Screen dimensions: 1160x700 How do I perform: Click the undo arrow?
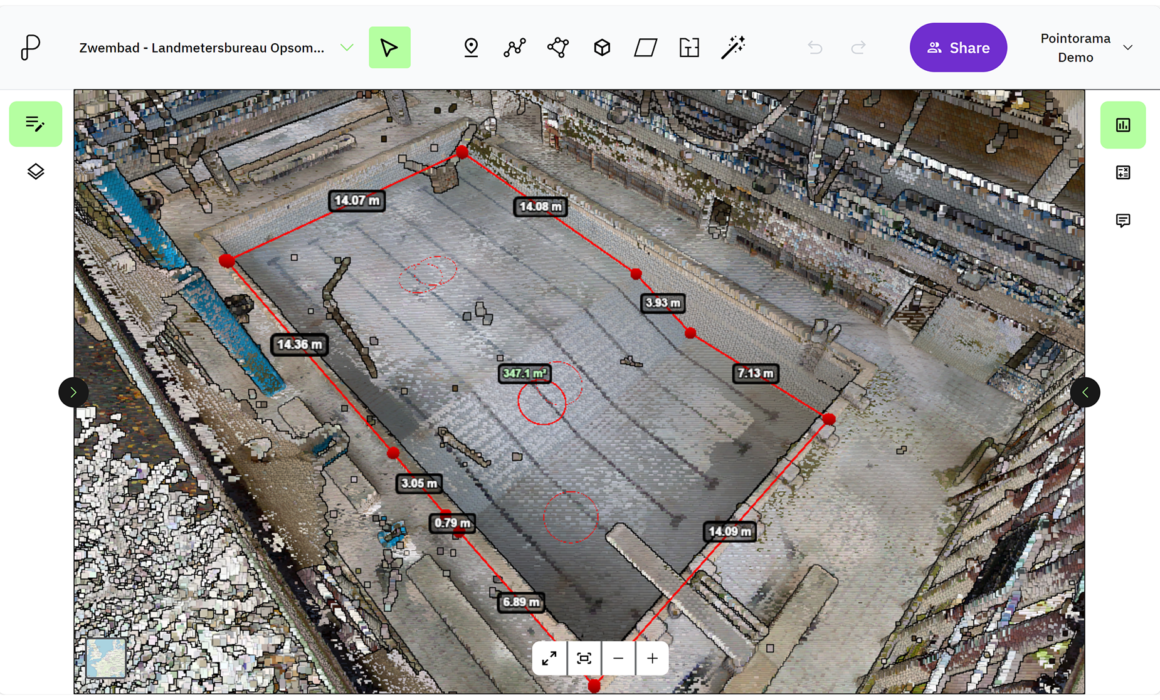[815, 47]
